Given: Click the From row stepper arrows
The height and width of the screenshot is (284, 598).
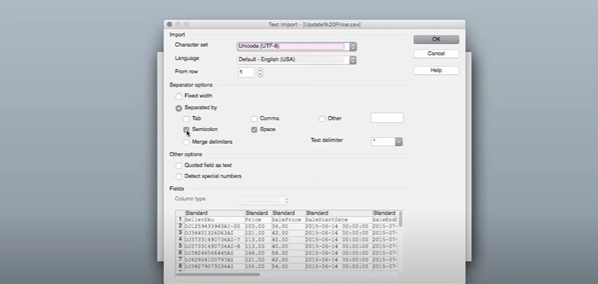Looking at the screenshot, I should 260,72.
